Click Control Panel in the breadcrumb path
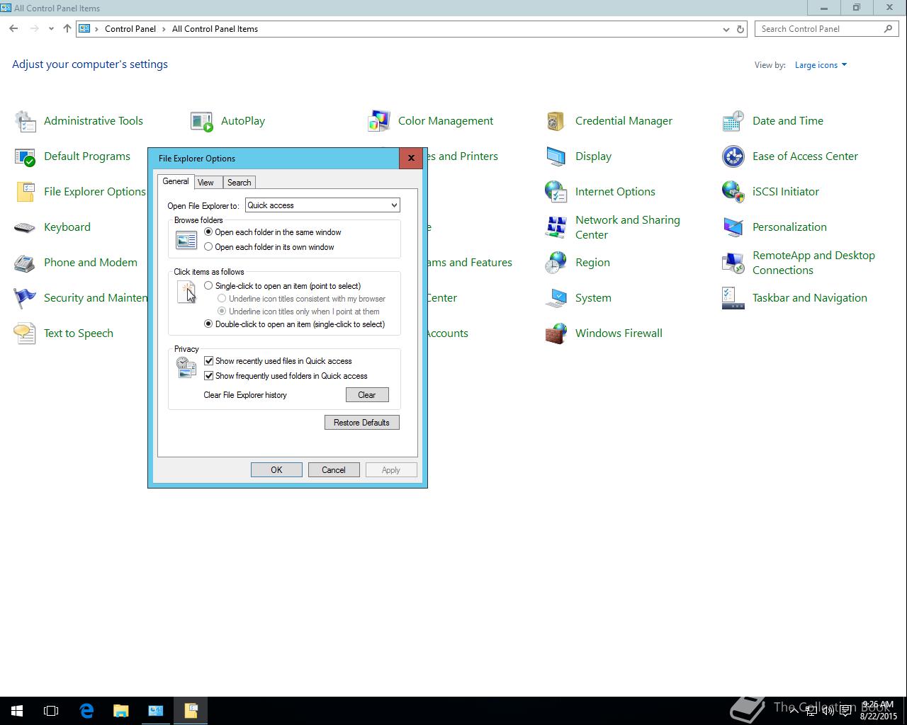This screenshot has width=907, height=725. 130,29
